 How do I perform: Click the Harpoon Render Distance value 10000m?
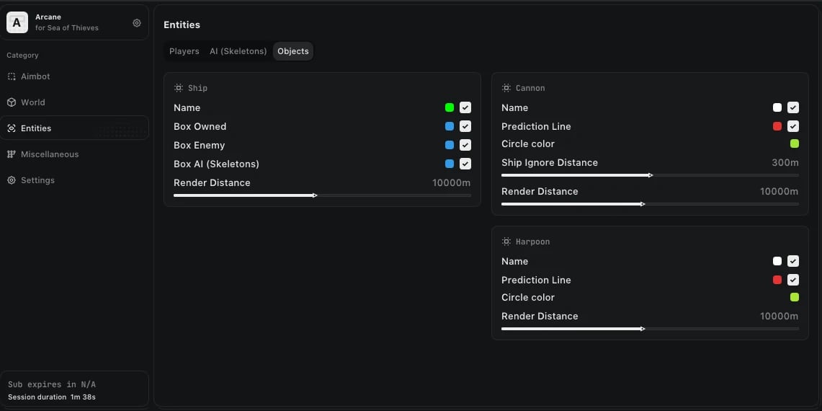[x=779, y=316]
